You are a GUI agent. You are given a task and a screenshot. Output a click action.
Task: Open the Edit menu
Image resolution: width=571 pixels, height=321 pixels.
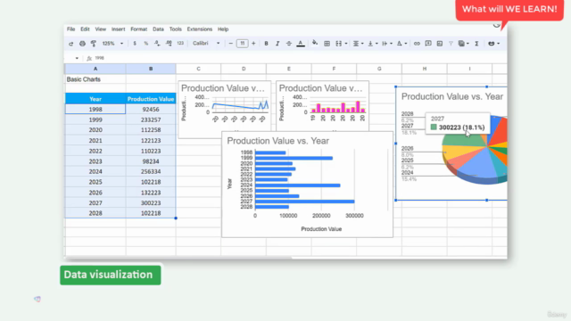click(85, 29)
